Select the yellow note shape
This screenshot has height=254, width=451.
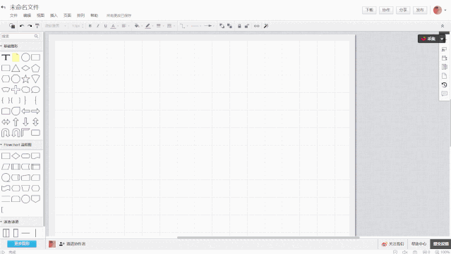click(x=16, y=57)
